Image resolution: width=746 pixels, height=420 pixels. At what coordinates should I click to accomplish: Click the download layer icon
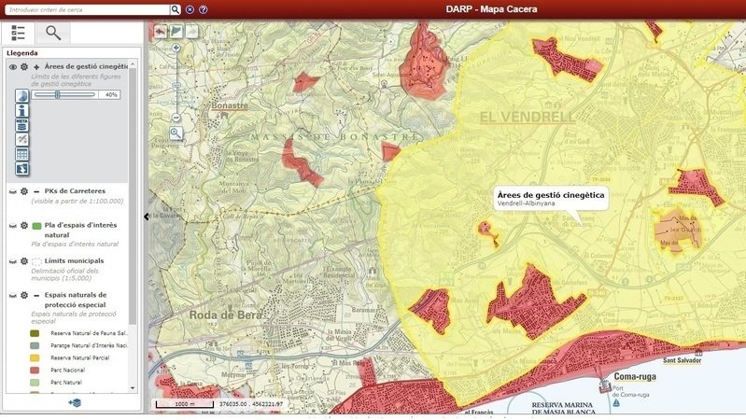21,169
